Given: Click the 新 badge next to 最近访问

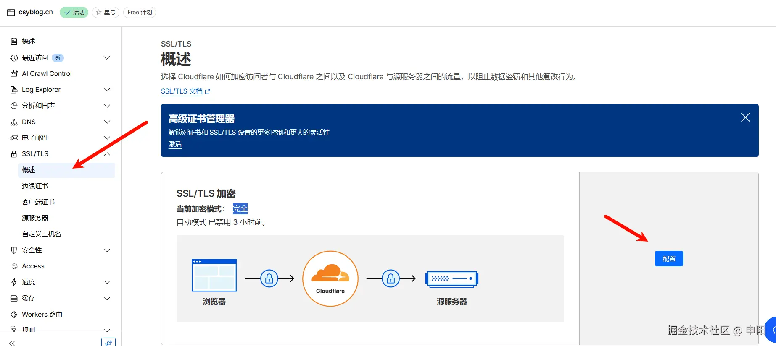Looking at the screenshot, I should point(58,58).
